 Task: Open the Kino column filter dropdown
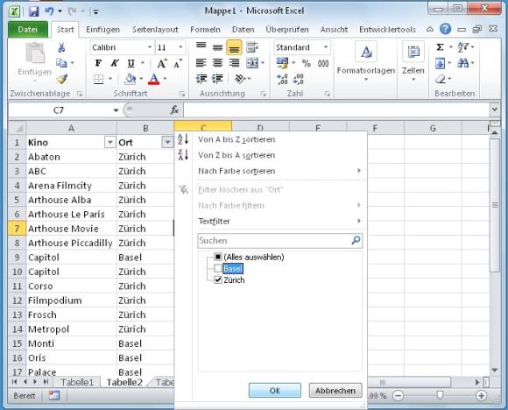click(x=110, y=142)
